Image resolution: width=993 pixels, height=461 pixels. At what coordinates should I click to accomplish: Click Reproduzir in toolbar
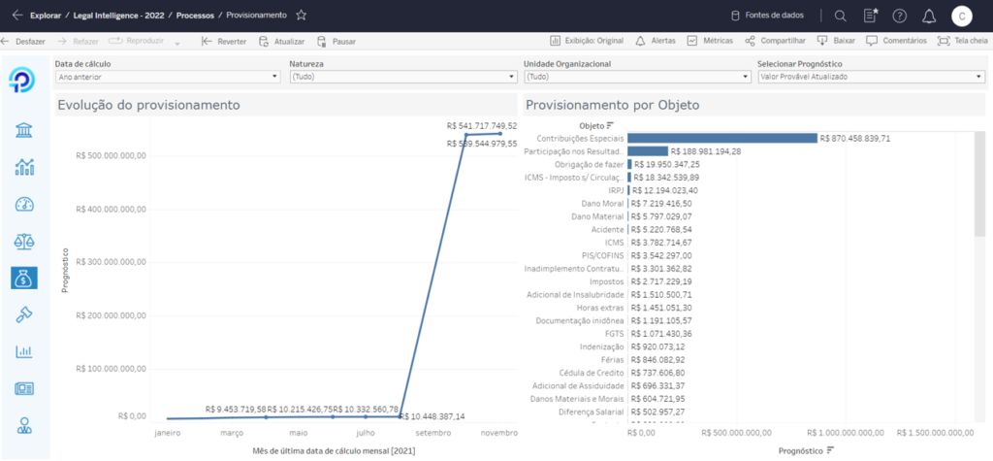point(136,41)
